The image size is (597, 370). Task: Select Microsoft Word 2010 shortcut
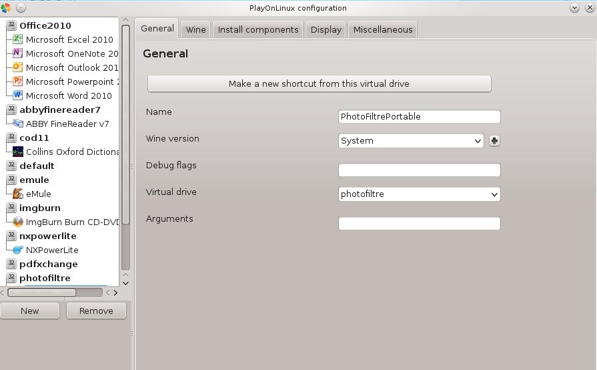[69, 96]
